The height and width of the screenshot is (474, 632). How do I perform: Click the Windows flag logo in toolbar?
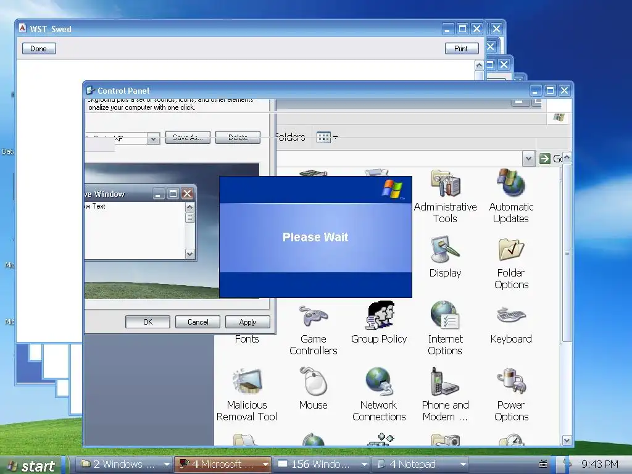pyautogui.click(x=559, y=117)
